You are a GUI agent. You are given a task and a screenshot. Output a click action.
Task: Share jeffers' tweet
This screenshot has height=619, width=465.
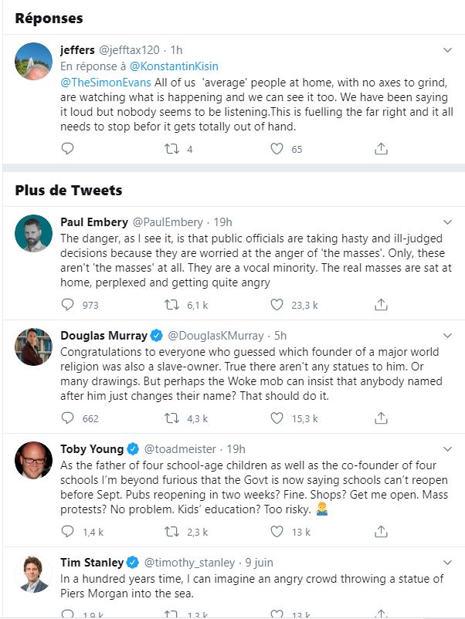point(381,149)
